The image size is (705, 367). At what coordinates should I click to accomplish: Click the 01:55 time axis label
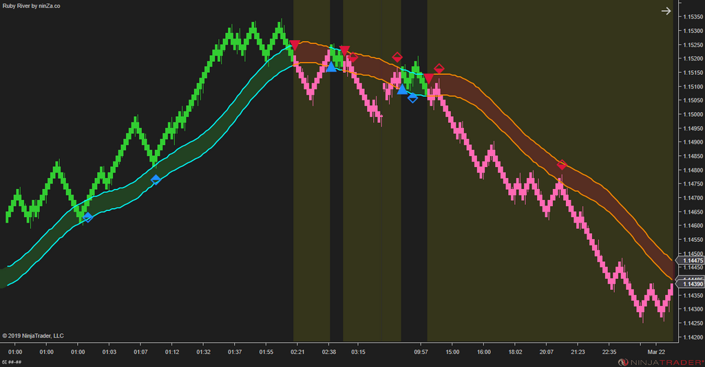[x=266, y=352]
